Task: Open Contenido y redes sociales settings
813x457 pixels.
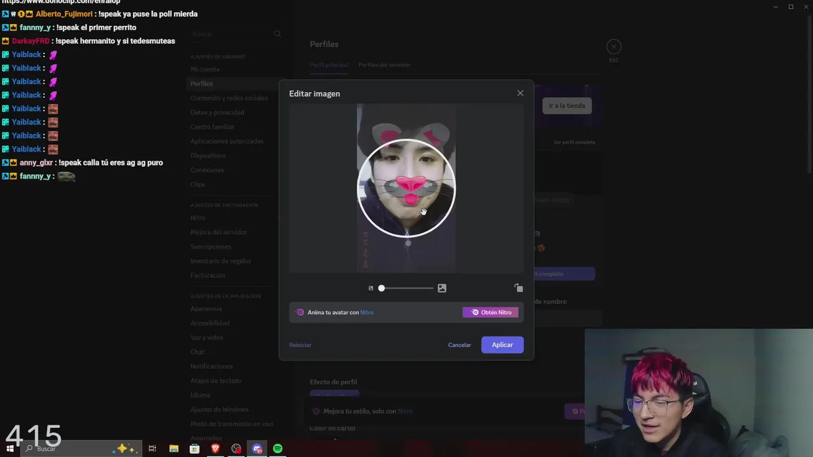Action: pos(229,98)
